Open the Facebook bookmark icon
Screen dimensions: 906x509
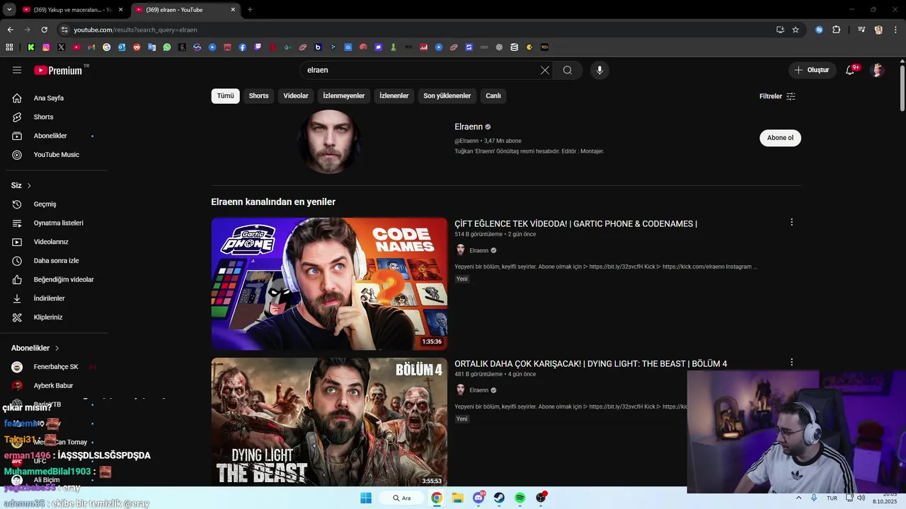coord(243,47)
